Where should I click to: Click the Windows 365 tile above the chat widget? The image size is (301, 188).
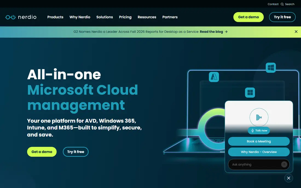coord(250,93)
